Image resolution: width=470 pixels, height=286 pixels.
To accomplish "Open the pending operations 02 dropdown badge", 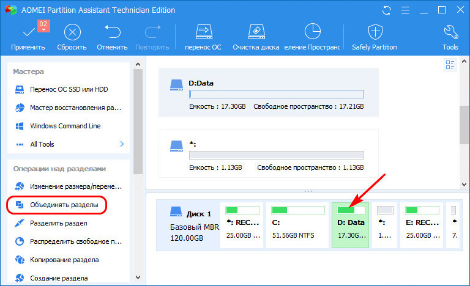I will coord(43,26).
